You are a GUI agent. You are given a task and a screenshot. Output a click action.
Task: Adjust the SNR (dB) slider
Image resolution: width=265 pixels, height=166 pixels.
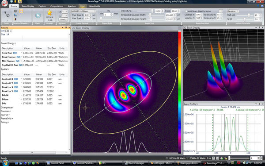coord(249,15)
